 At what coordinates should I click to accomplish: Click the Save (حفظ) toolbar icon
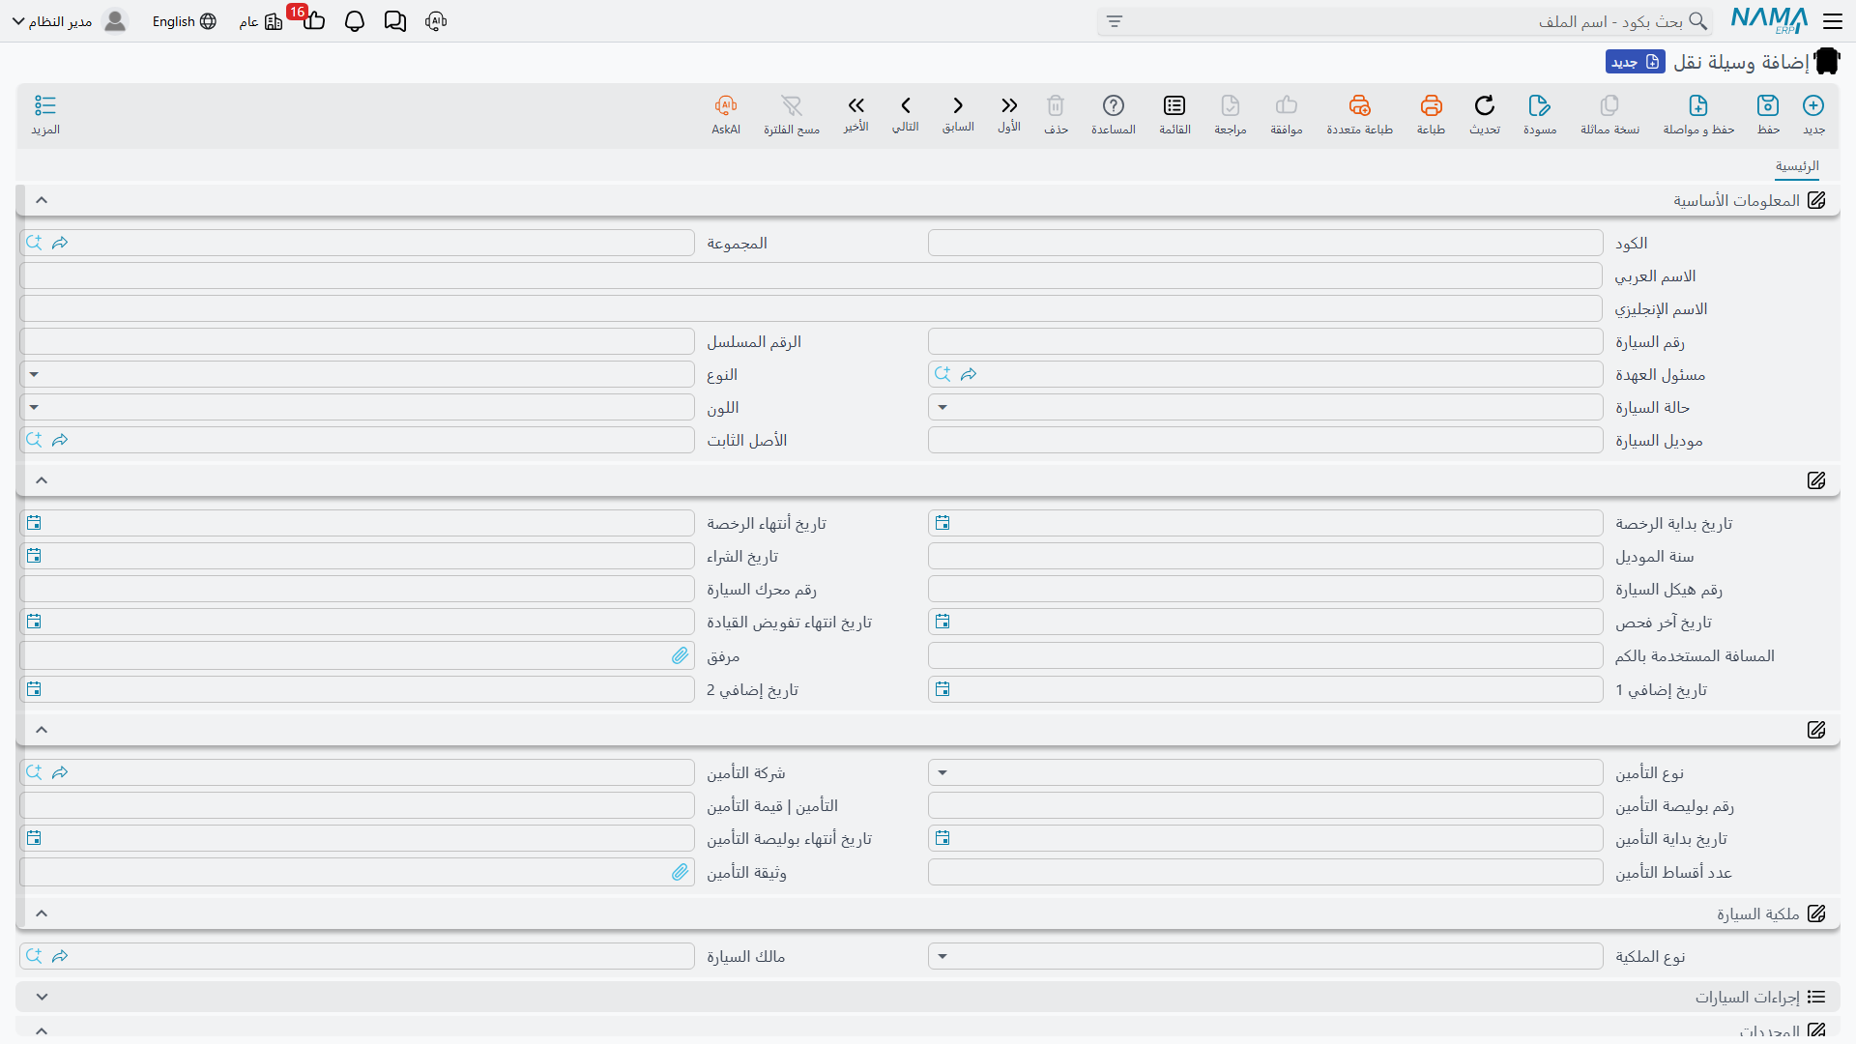coord(1768,105)
